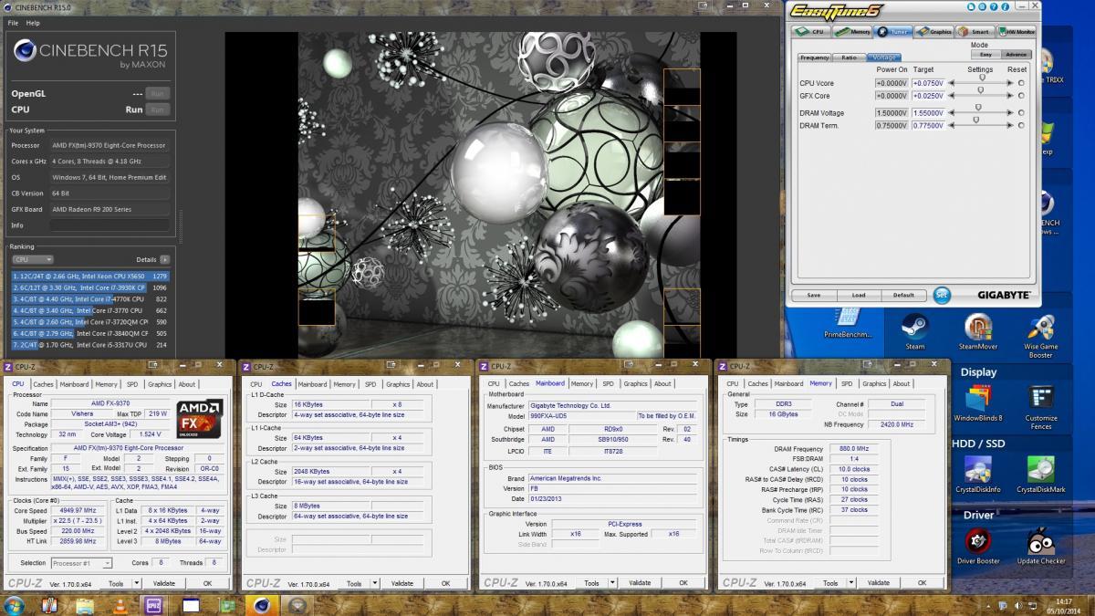Open the Cinebench File menu
This screenshot has height=616, width=1095.
[x=14, y=22]
